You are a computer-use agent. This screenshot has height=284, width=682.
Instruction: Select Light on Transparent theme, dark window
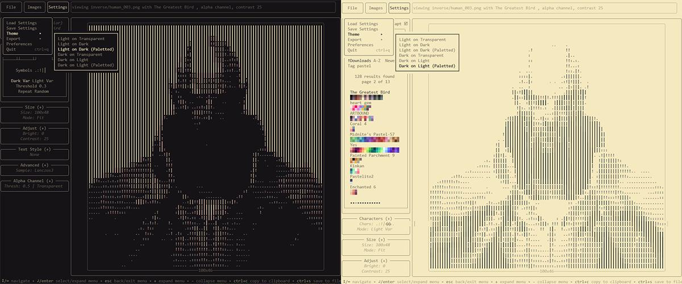[x=81, y=39]
